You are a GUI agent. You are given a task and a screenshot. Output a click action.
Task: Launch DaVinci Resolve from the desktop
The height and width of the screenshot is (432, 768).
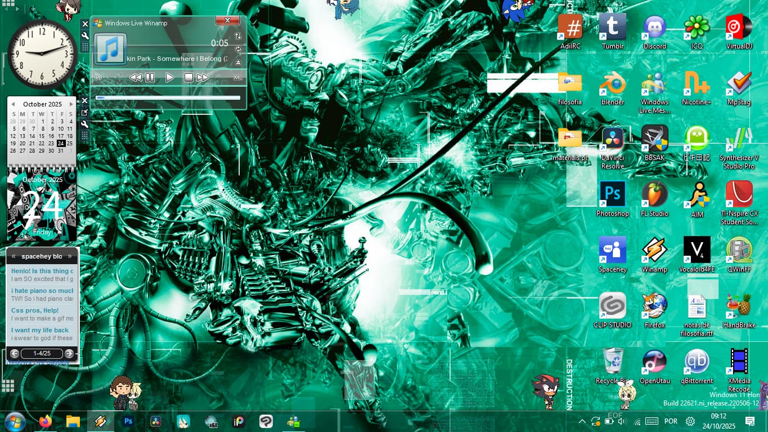[x=612, y=139]
